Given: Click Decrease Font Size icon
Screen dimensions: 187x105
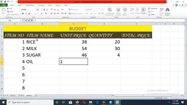Looking at the screenshot, I should [x=47, y=10].
